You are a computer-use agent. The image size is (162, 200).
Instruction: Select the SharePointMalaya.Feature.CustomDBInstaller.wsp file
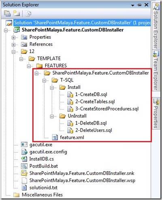pyautogui.click(x=82, y=181)
